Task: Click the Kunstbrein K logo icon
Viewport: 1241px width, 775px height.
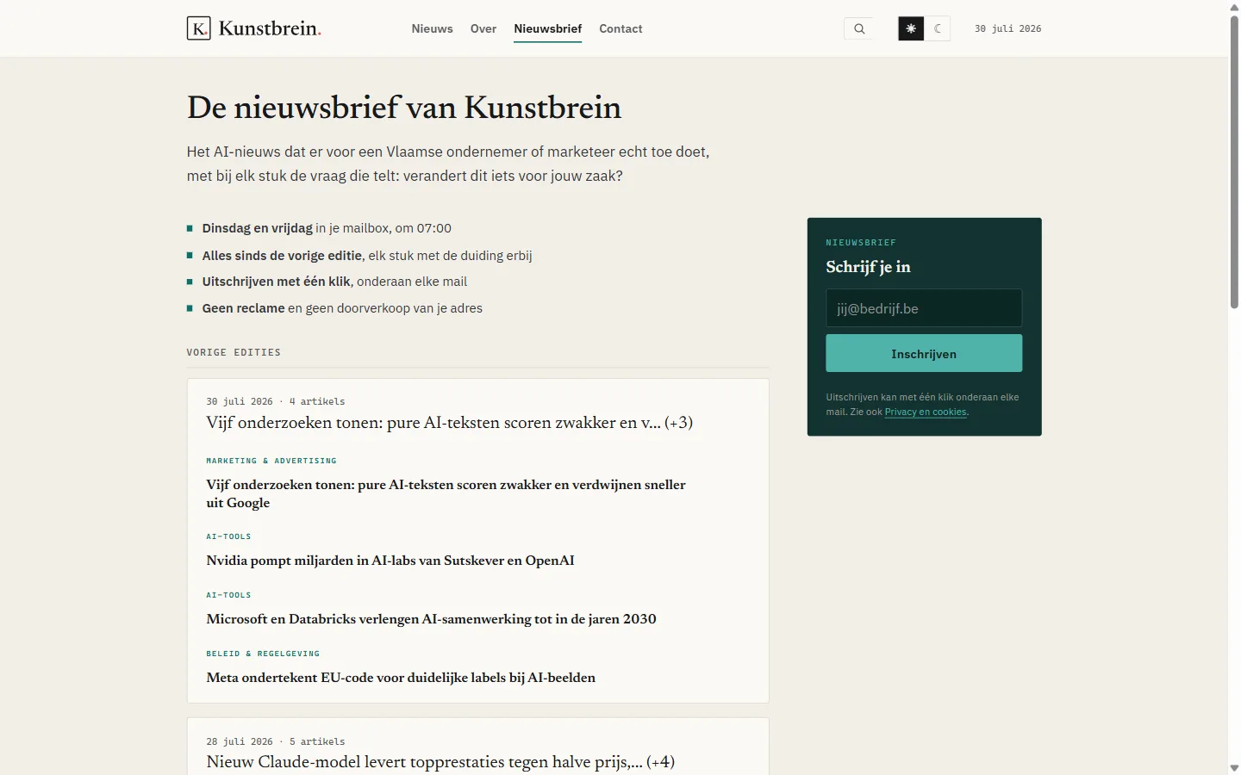Action: point(198,28)
